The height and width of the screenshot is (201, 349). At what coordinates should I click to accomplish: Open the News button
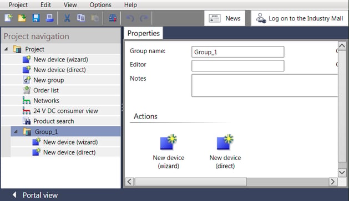coord(225,18)
